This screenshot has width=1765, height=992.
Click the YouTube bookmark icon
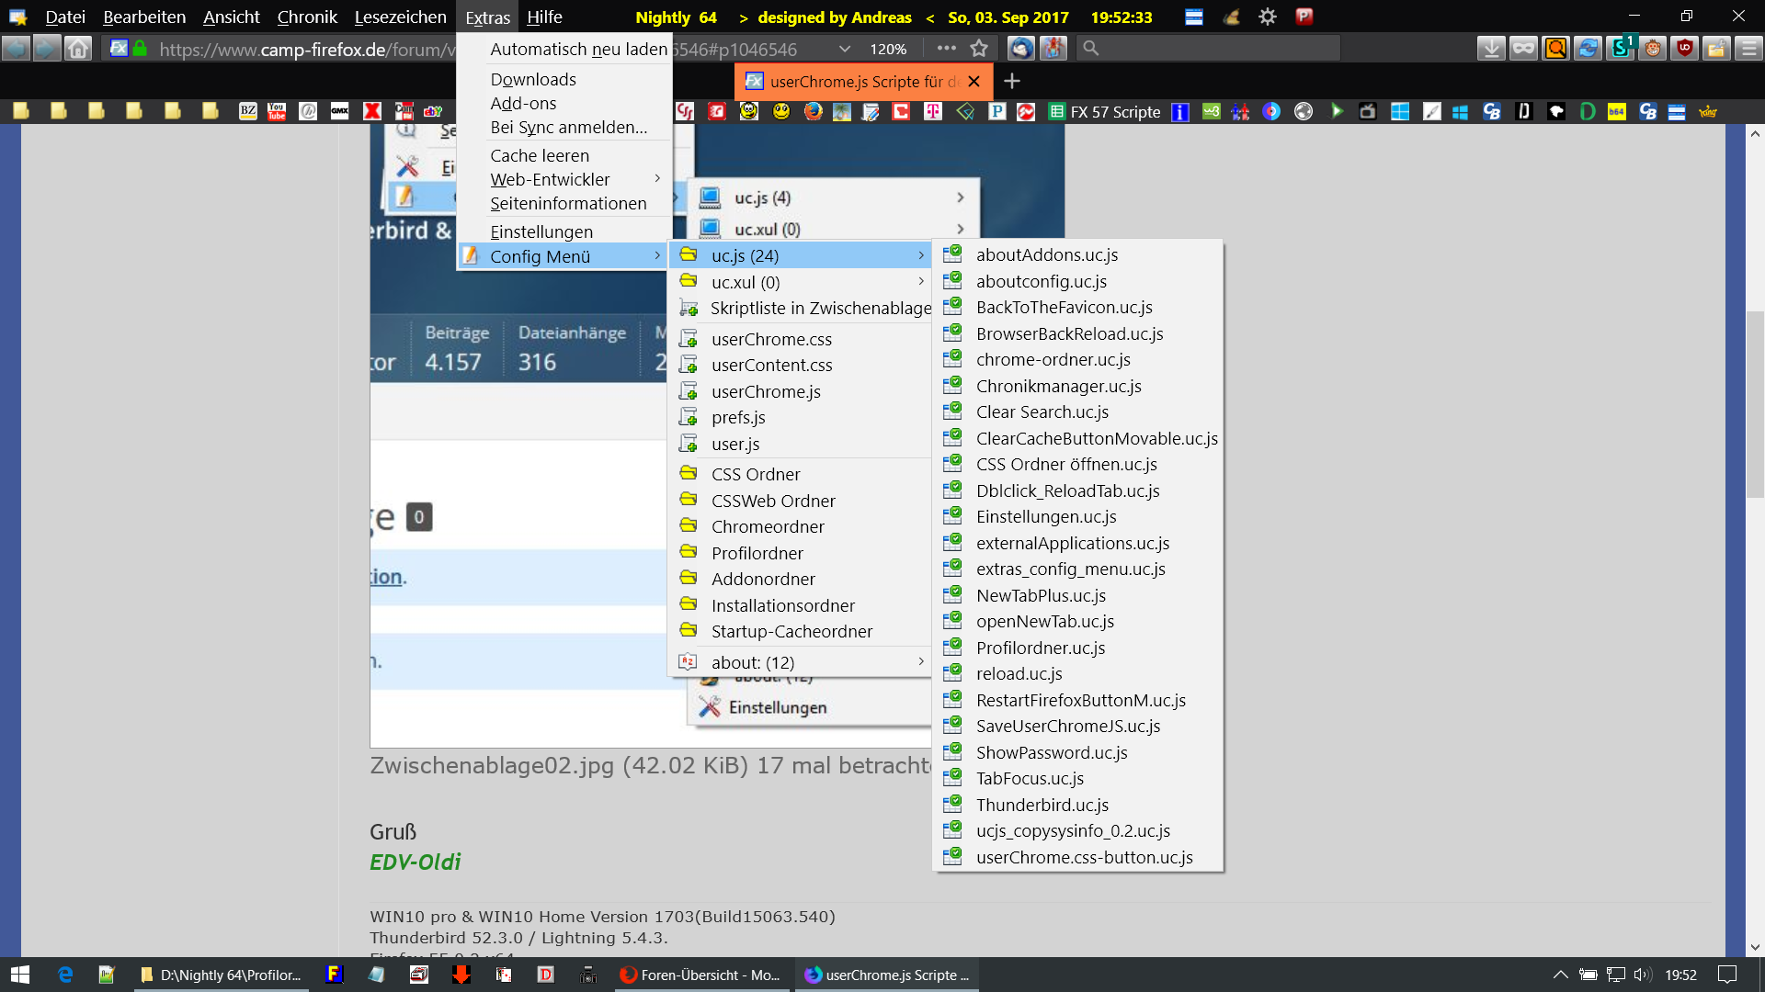point(277,112)
